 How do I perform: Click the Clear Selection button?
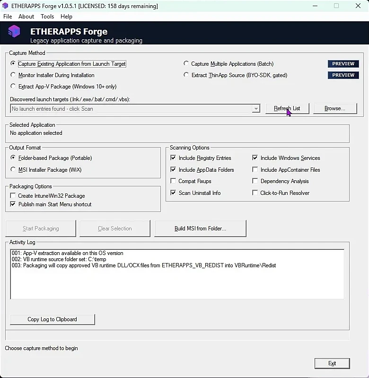click(115, 229)
